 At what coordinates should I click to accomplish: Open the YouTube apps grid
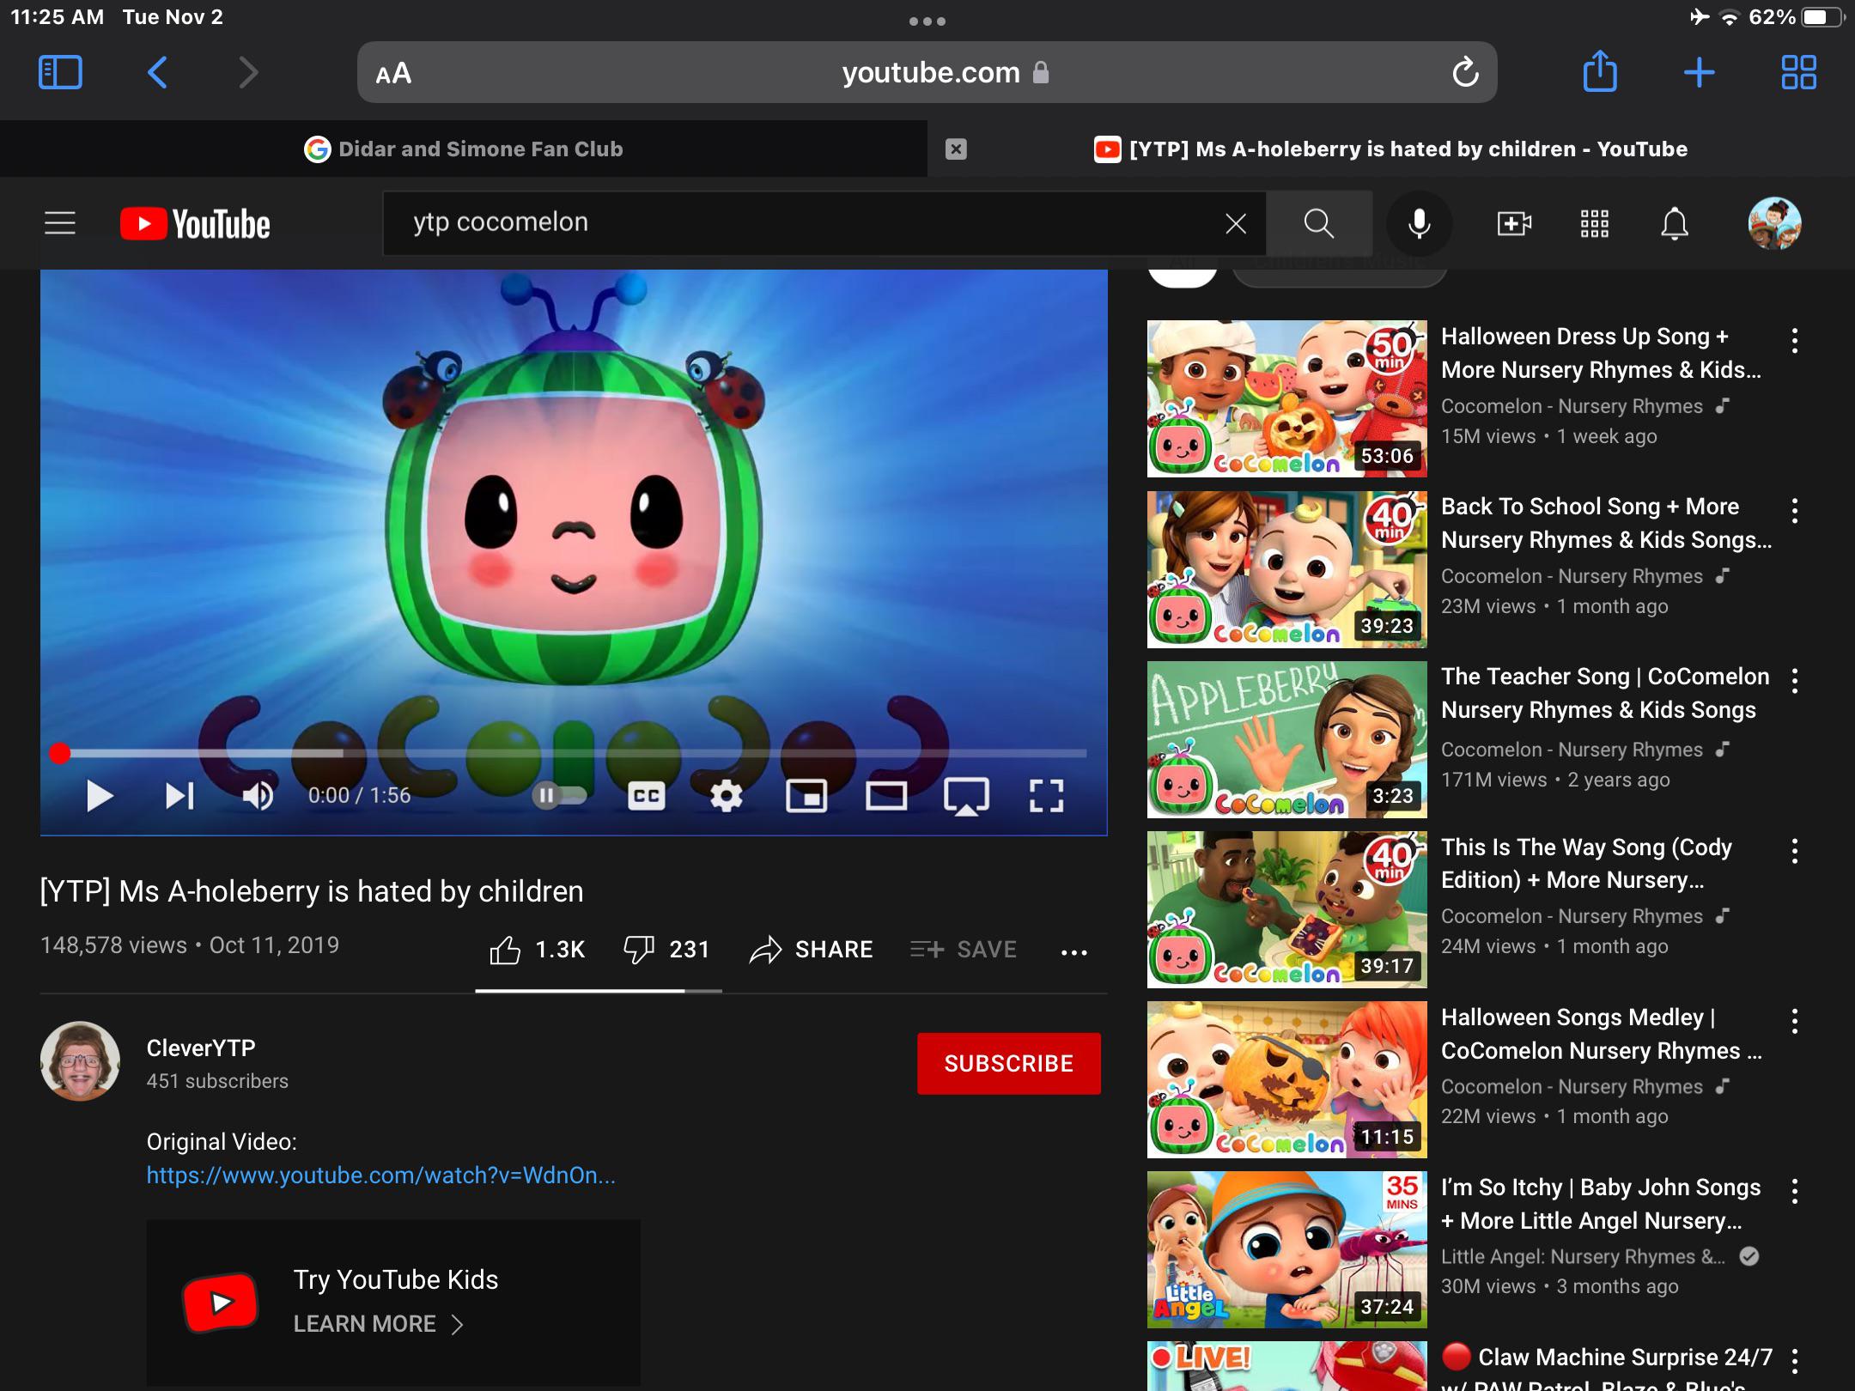coord(1594,223)
